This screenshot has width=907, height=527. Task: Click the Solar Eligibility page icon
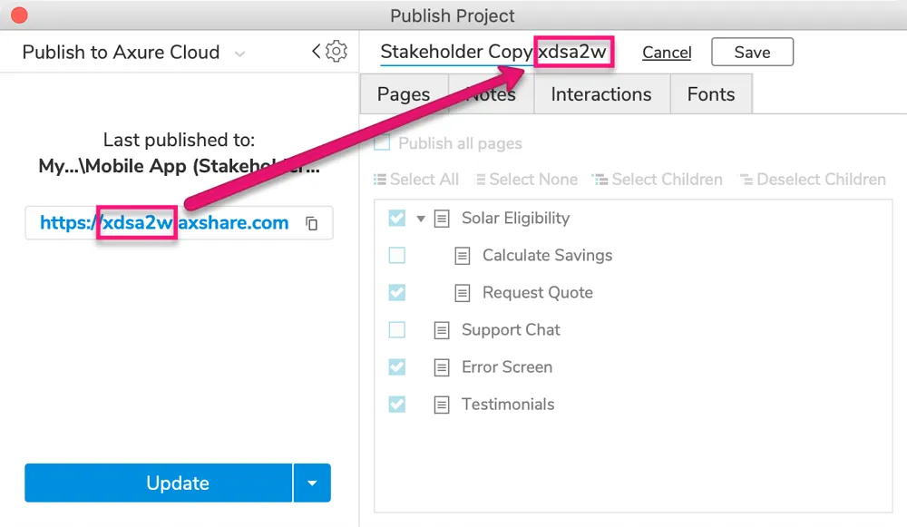442,219
